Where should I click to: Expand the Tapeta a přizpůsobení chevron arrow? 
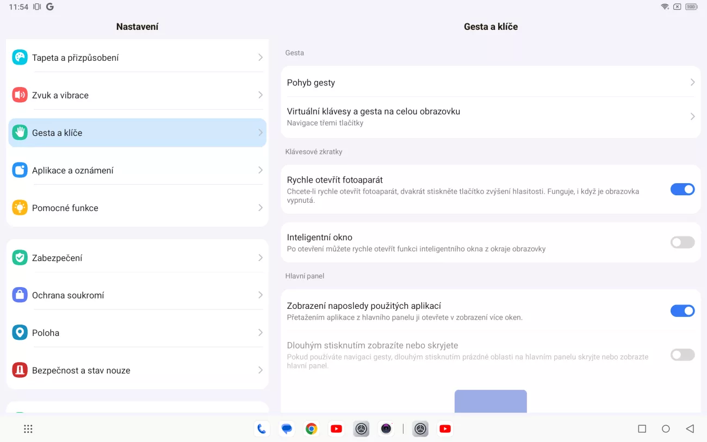260,58
